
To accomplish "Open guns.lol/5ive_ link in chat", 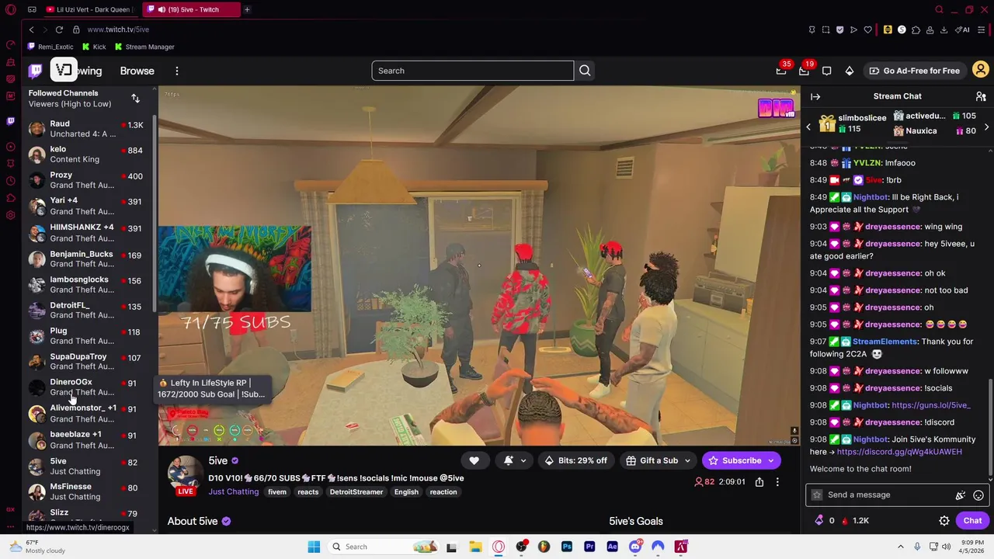I will click(x=931, y=405).
